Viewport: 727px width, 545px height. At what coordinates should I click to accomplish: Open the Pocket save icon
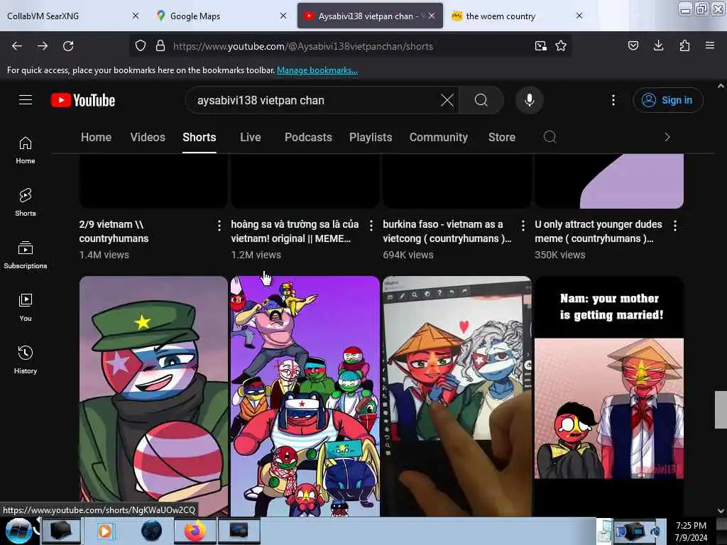tap(633, 45)
